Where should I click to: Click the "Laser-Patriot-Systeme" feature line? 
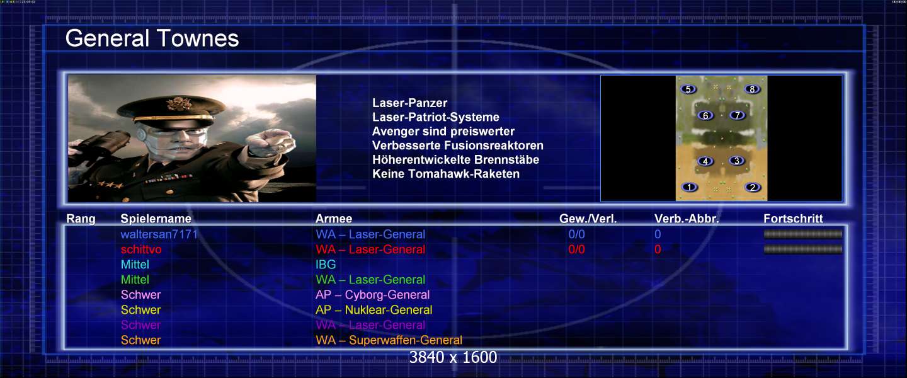[x=436, y=117]
